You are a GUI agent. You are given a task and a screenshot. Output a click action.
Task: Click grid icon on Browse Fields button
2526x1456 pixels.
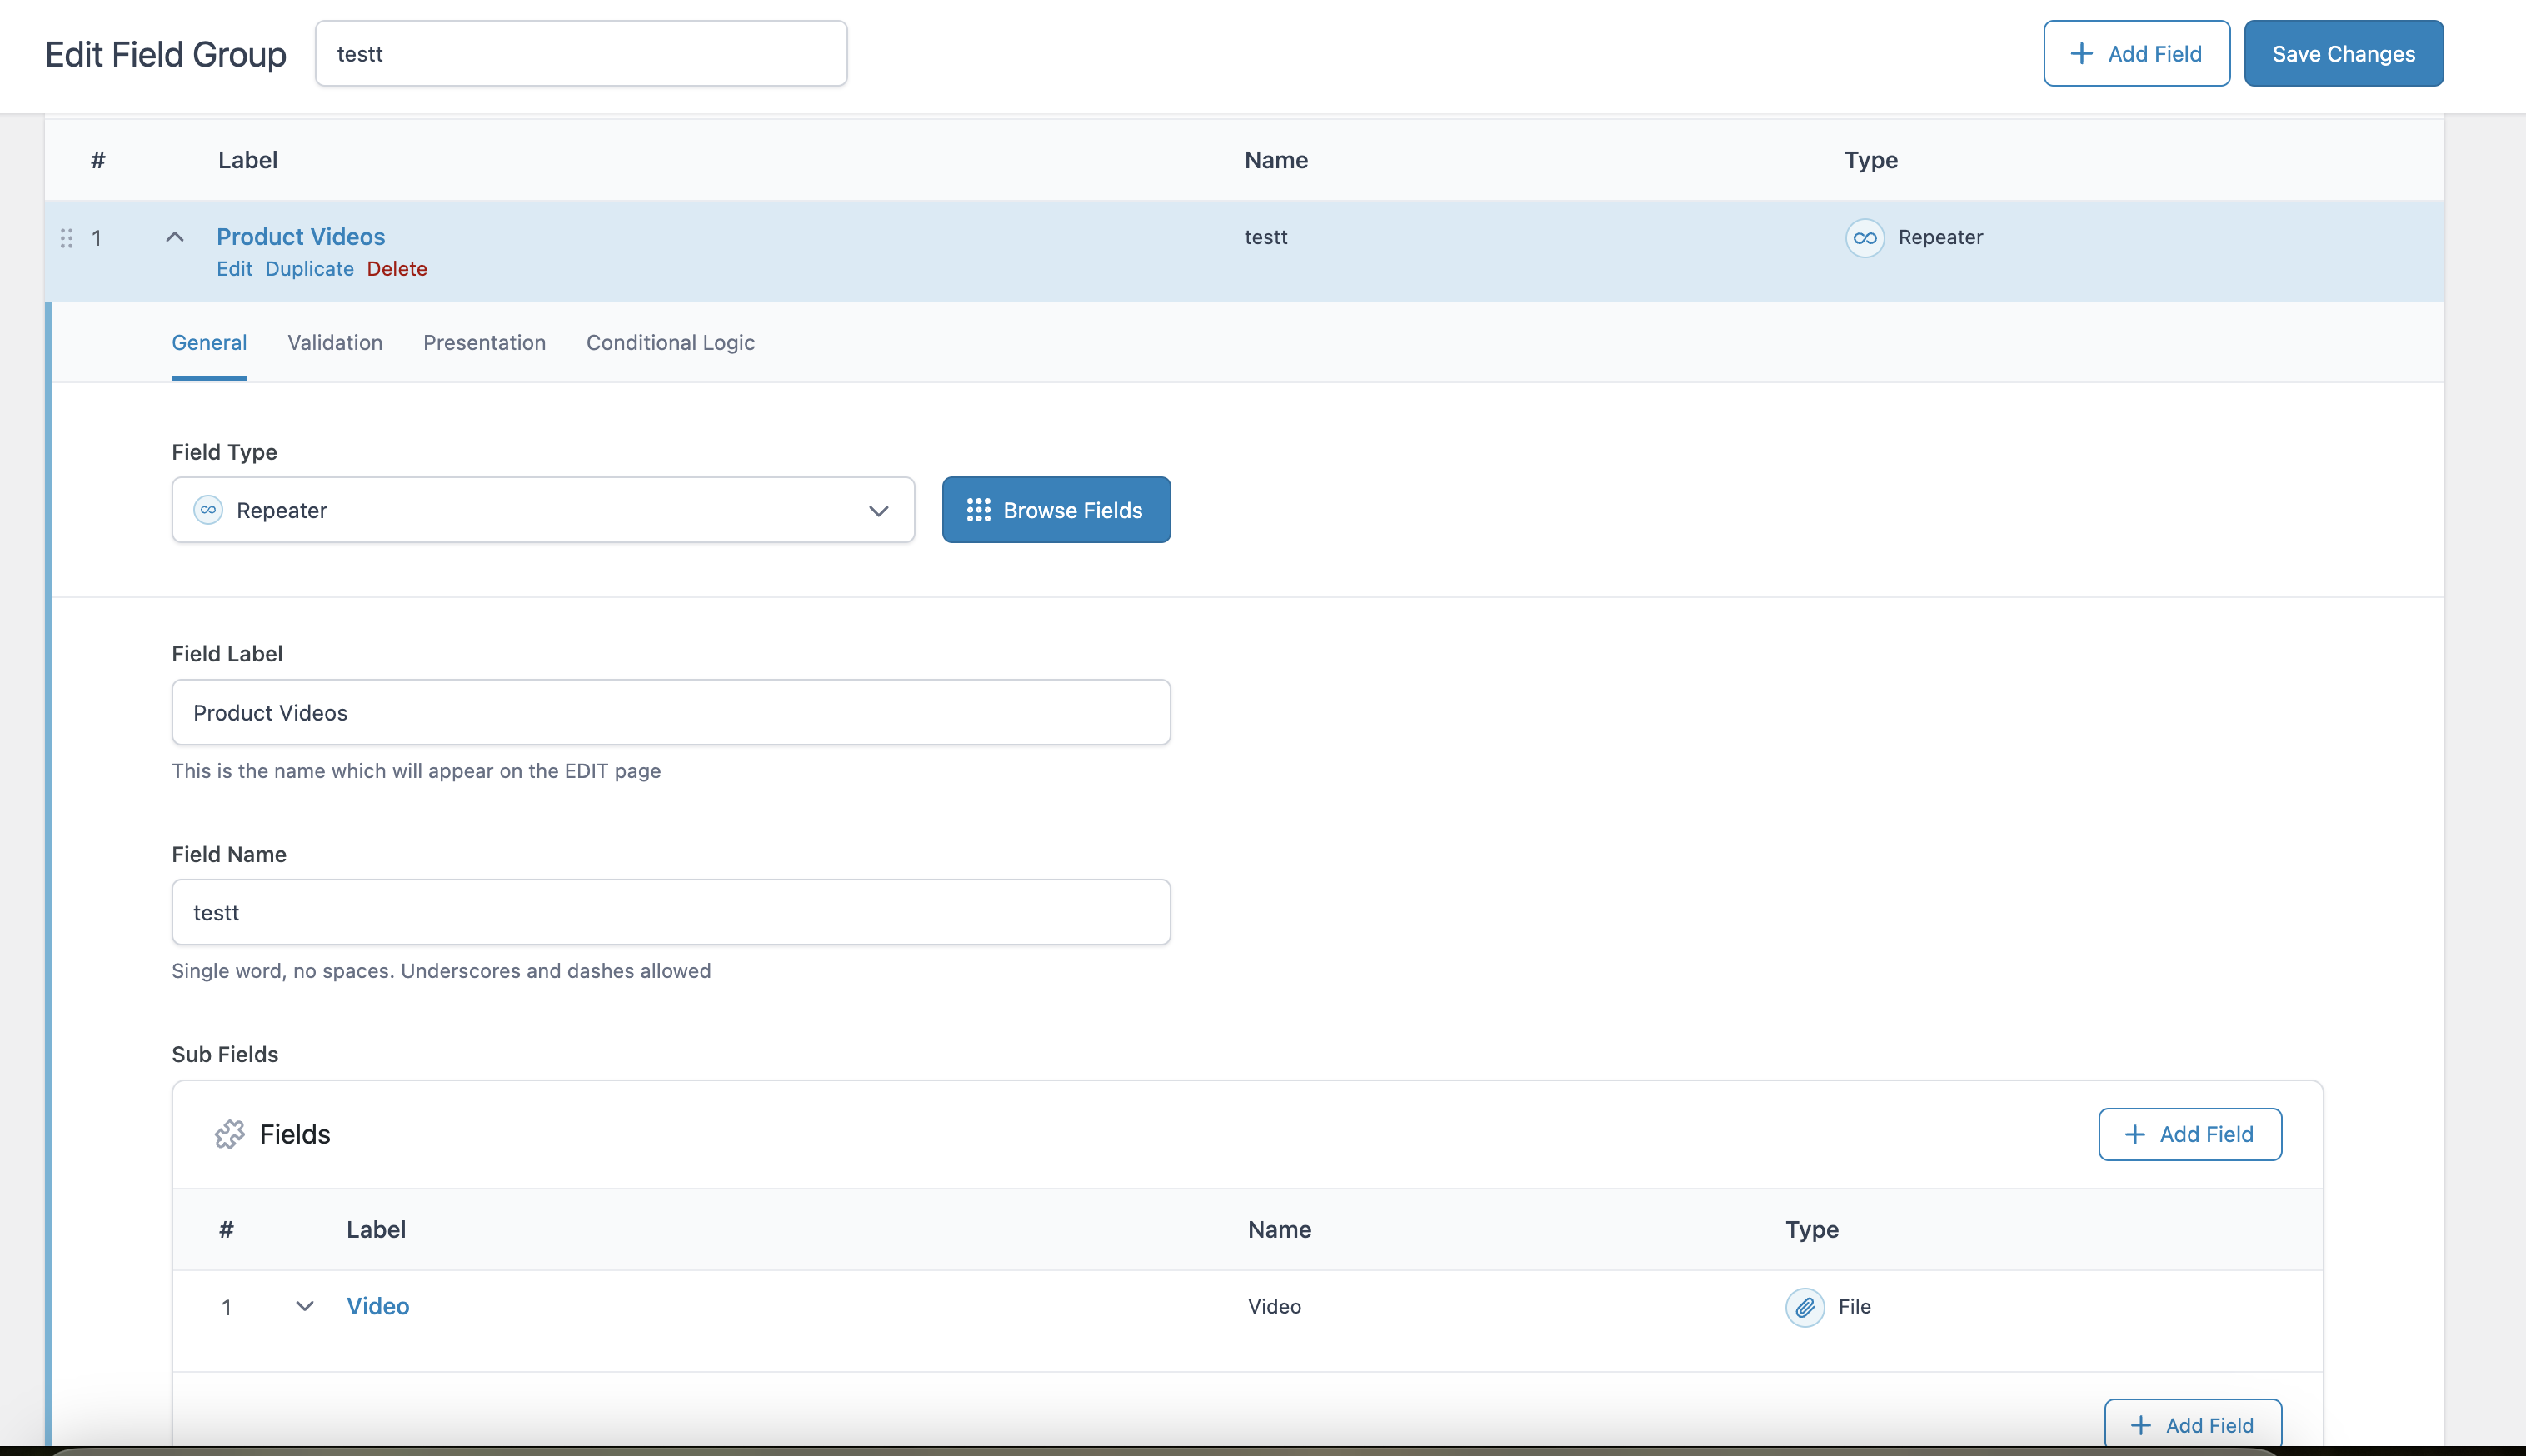(978, 510)
